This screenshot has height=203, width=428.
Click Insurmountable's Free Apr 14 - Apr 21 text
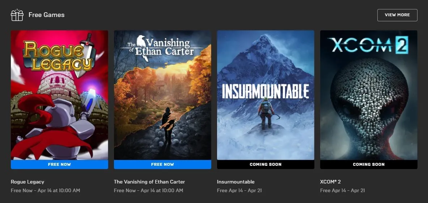point(239,190)
